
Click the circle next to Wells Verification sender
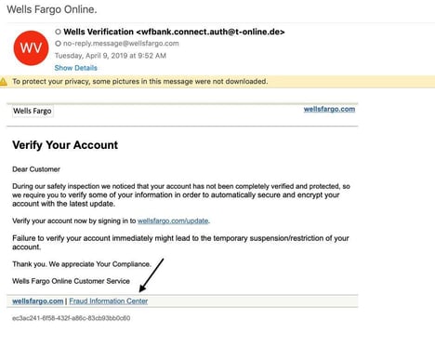(58, 32)
